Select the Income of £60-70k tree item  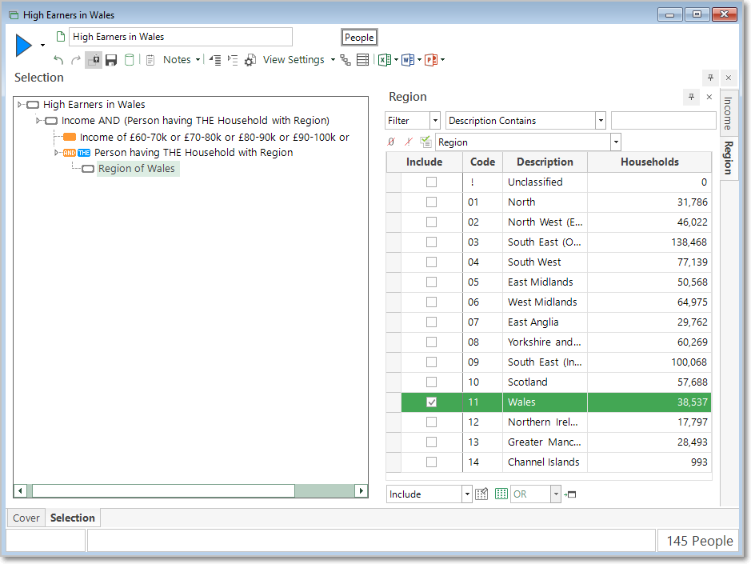point(214,138)
